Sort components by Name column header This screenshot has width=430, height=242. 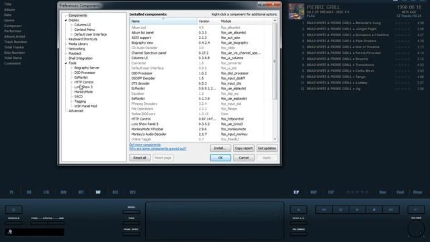click(163, 21)
